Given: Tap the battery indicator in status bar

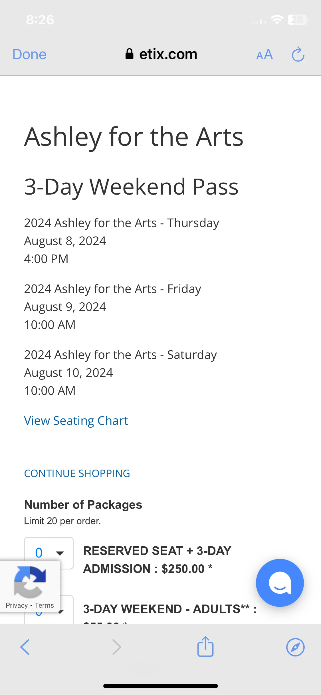Looking at the screenshot, I should point(298,20).
